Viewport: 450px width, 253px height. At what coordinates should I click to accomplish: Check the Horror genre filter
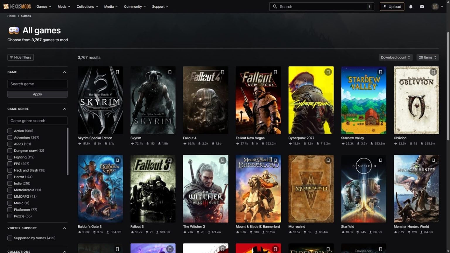pyautogui.click(x=10, y=177)
